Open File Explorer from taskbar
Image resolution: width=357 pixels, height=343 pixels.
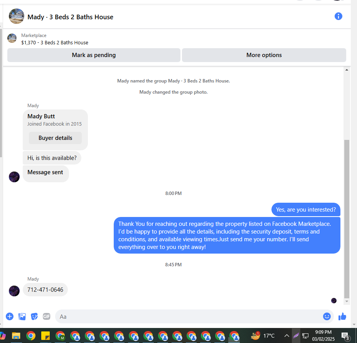tap(16, 336)
